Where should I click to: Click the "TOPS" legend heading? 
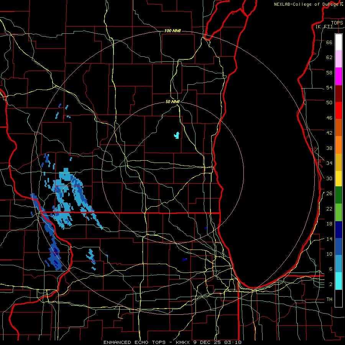pos(337,23)
